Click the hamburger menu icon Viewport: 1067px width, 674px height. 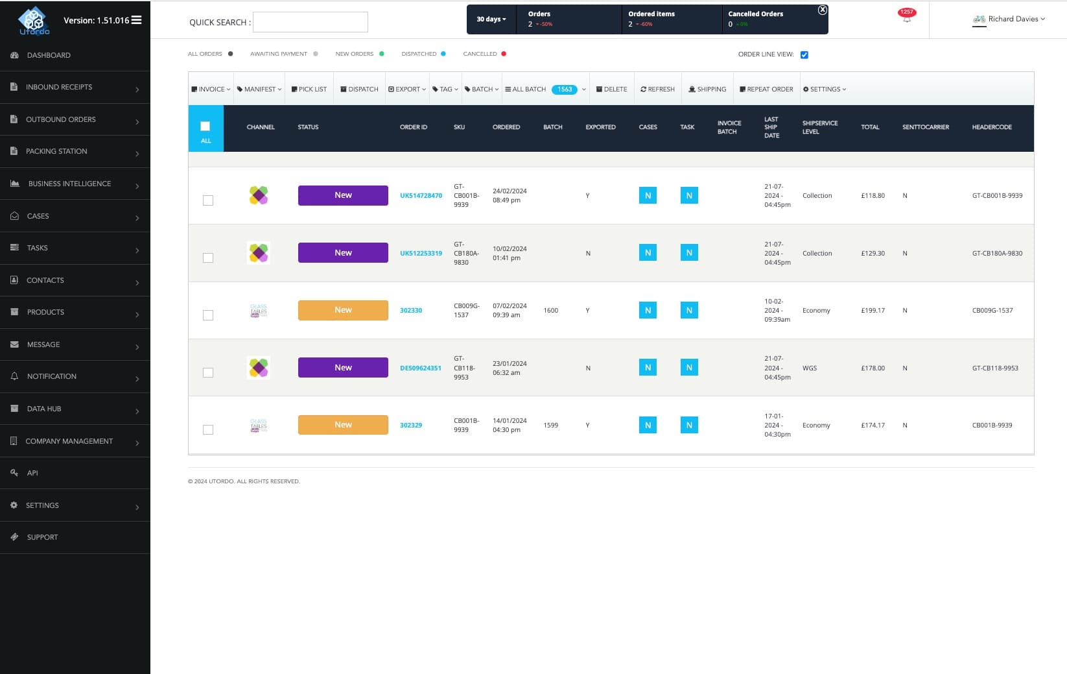pyautogui.click(x=136, y=19)
